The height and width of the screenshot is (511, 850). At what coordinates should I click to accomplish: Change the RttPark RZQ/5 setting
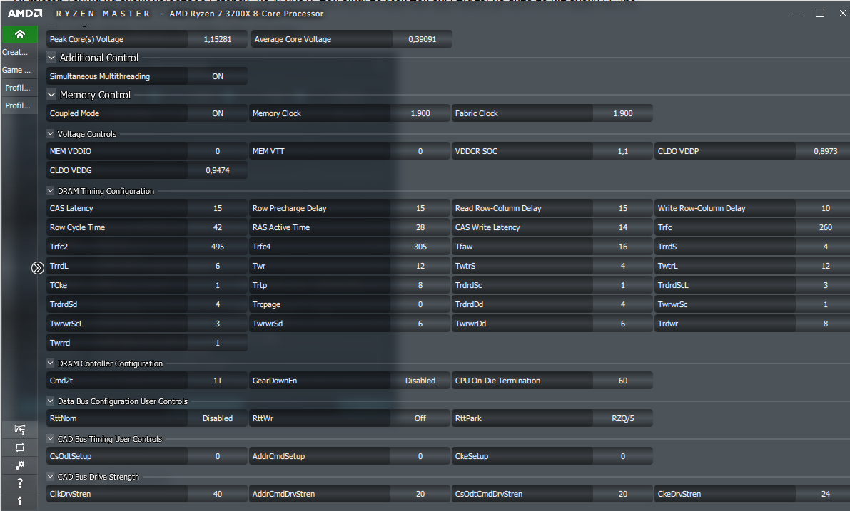pyautogui.click(x=623, y=418)
